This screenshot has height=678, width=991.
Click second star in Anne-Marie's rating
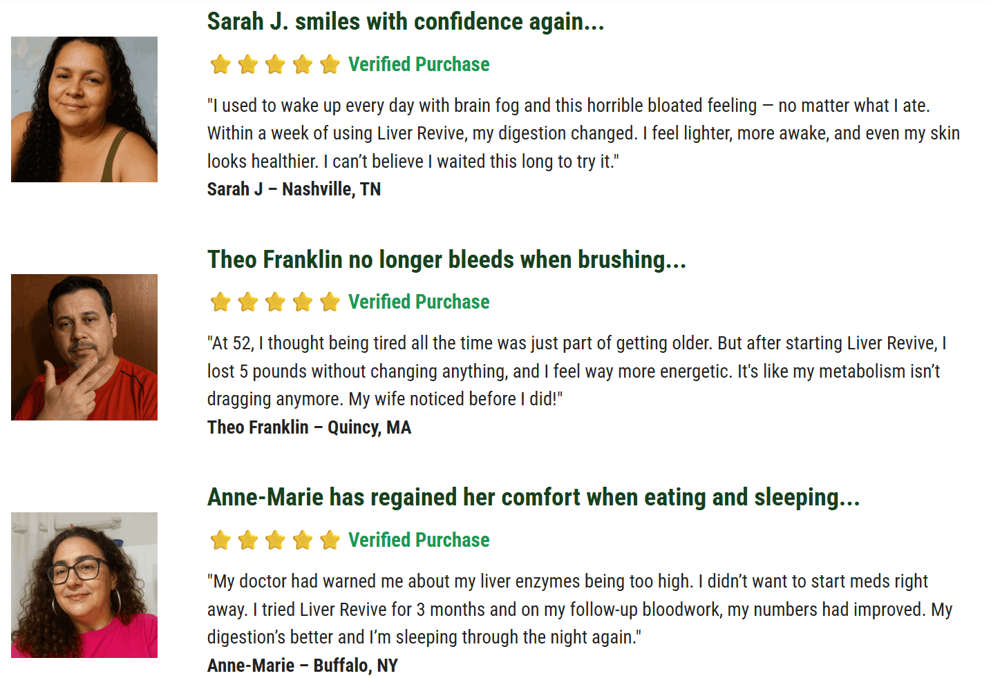click(248, 540)
